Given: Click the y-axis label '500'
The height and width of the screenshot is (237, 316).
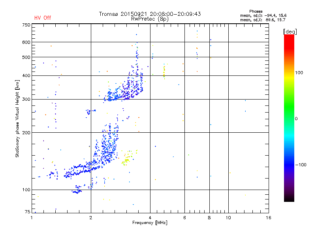Looking at the screenshot, I should [x=26, y=57].
